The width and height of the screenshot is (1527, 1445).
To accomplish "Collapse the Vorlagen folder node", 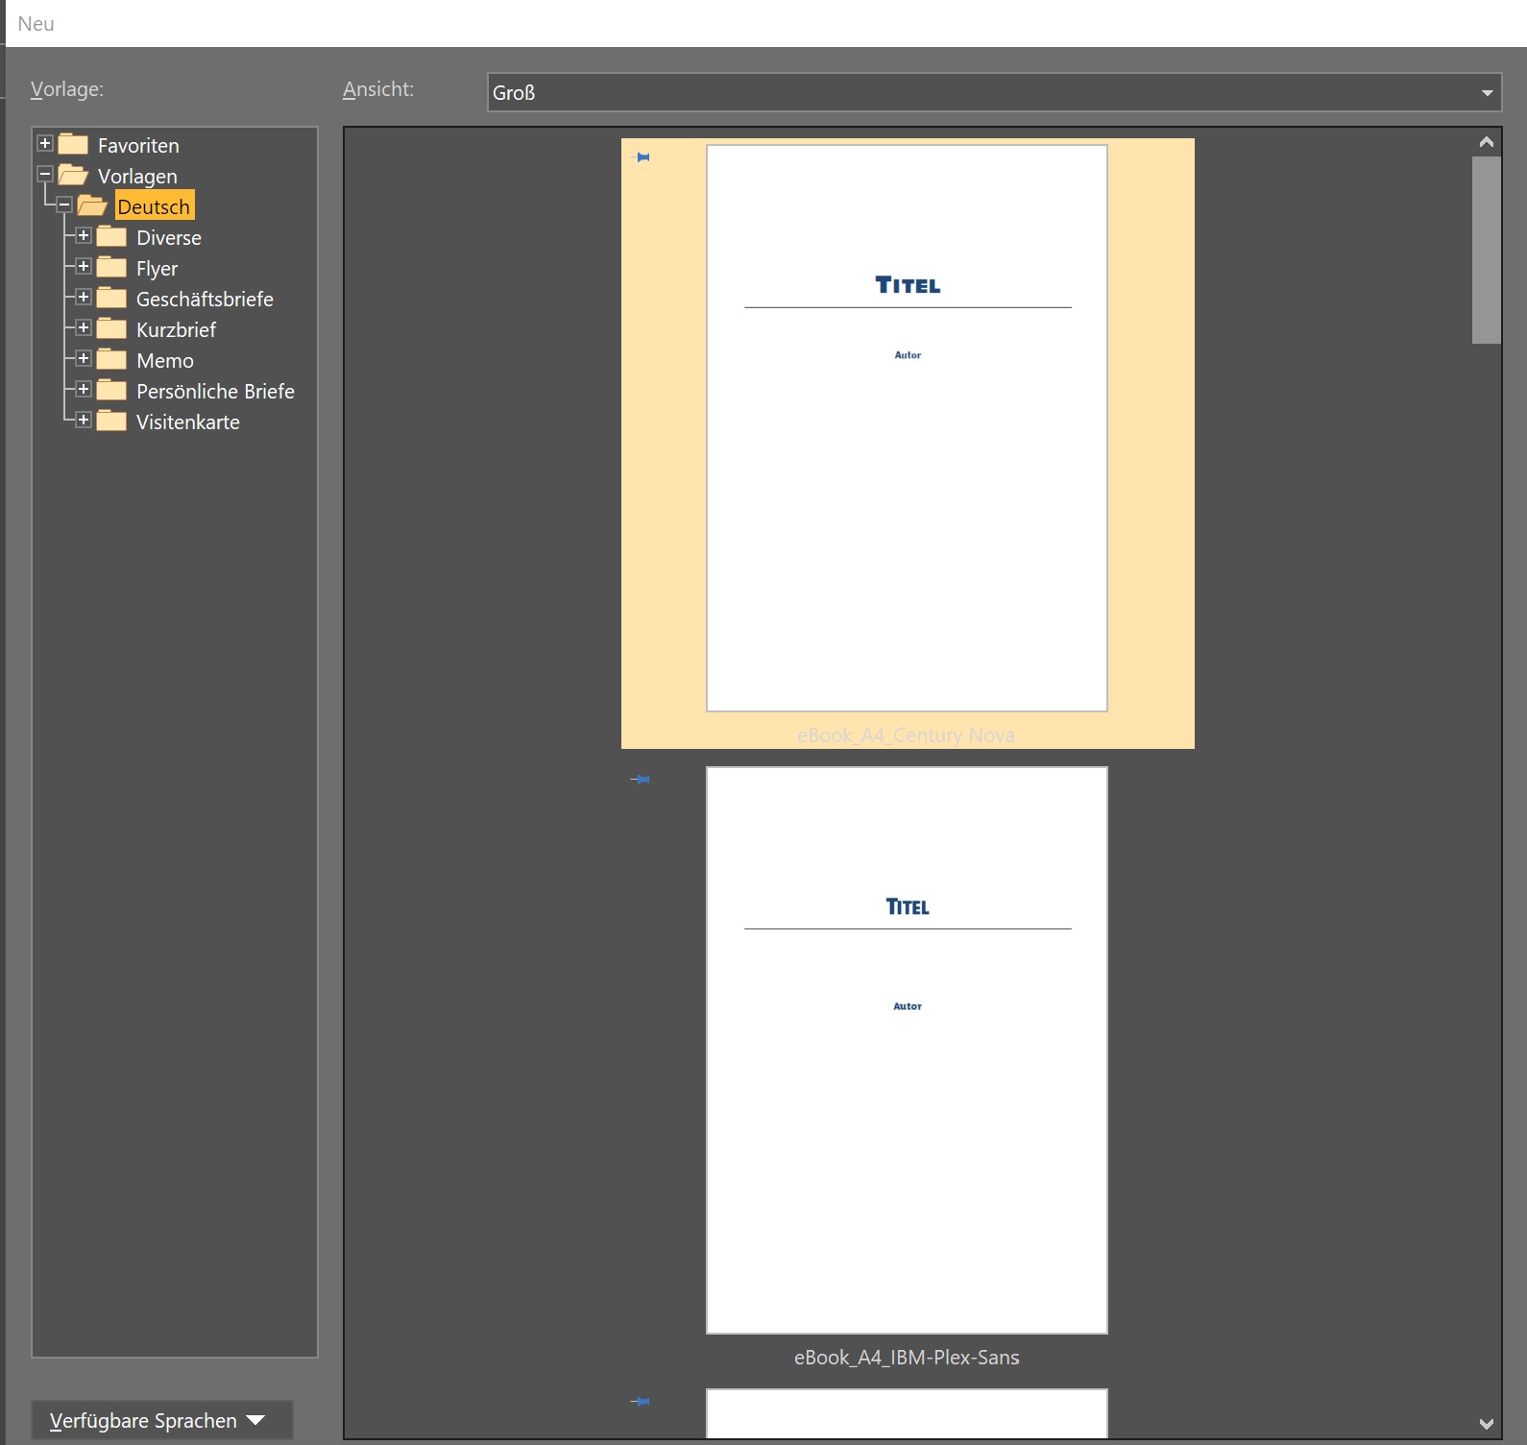I will point(45,174).
